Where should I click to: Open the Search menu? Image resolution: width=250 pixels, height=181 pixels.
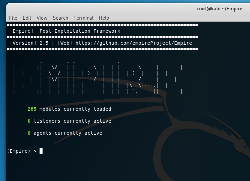pyautogui.click(x=60, y=18)
